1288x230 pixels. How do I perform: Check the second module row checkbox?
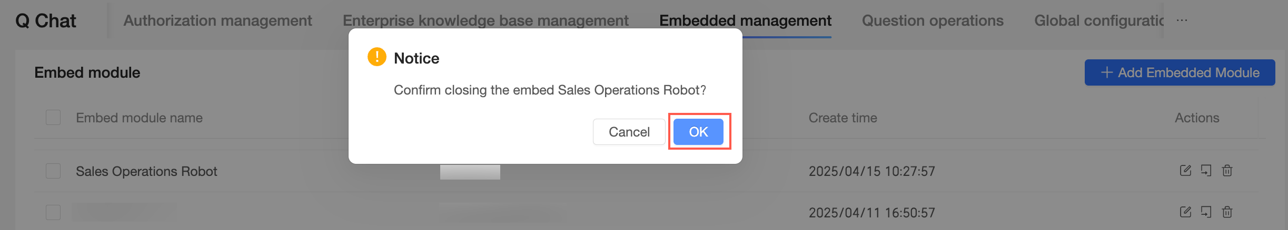pyautogui.click(x=53, y=213)
